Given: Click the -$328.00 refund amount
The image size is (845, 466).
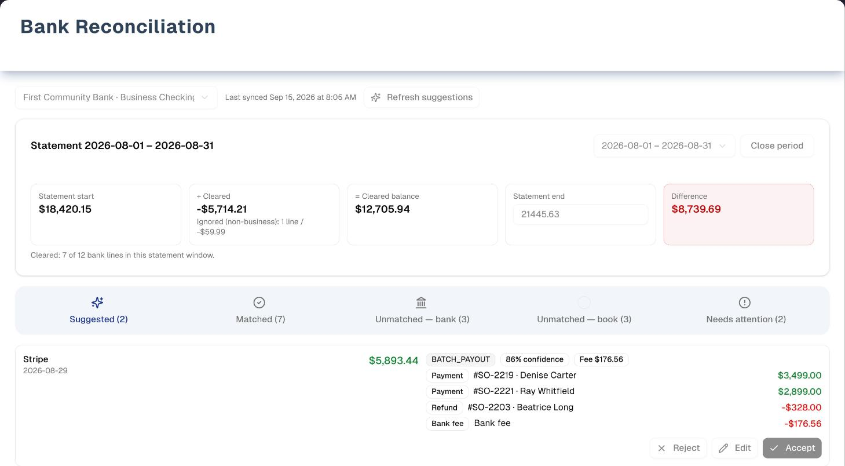Looking at the screenshot, I should pos(801,407).
